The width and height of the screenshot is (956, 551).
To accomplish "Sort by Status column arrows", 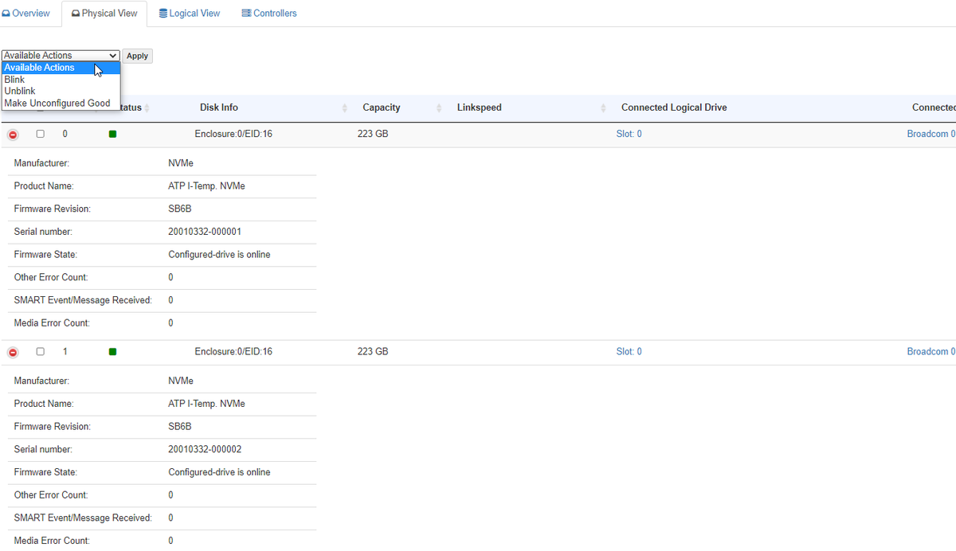I will (x=147, y=107).
